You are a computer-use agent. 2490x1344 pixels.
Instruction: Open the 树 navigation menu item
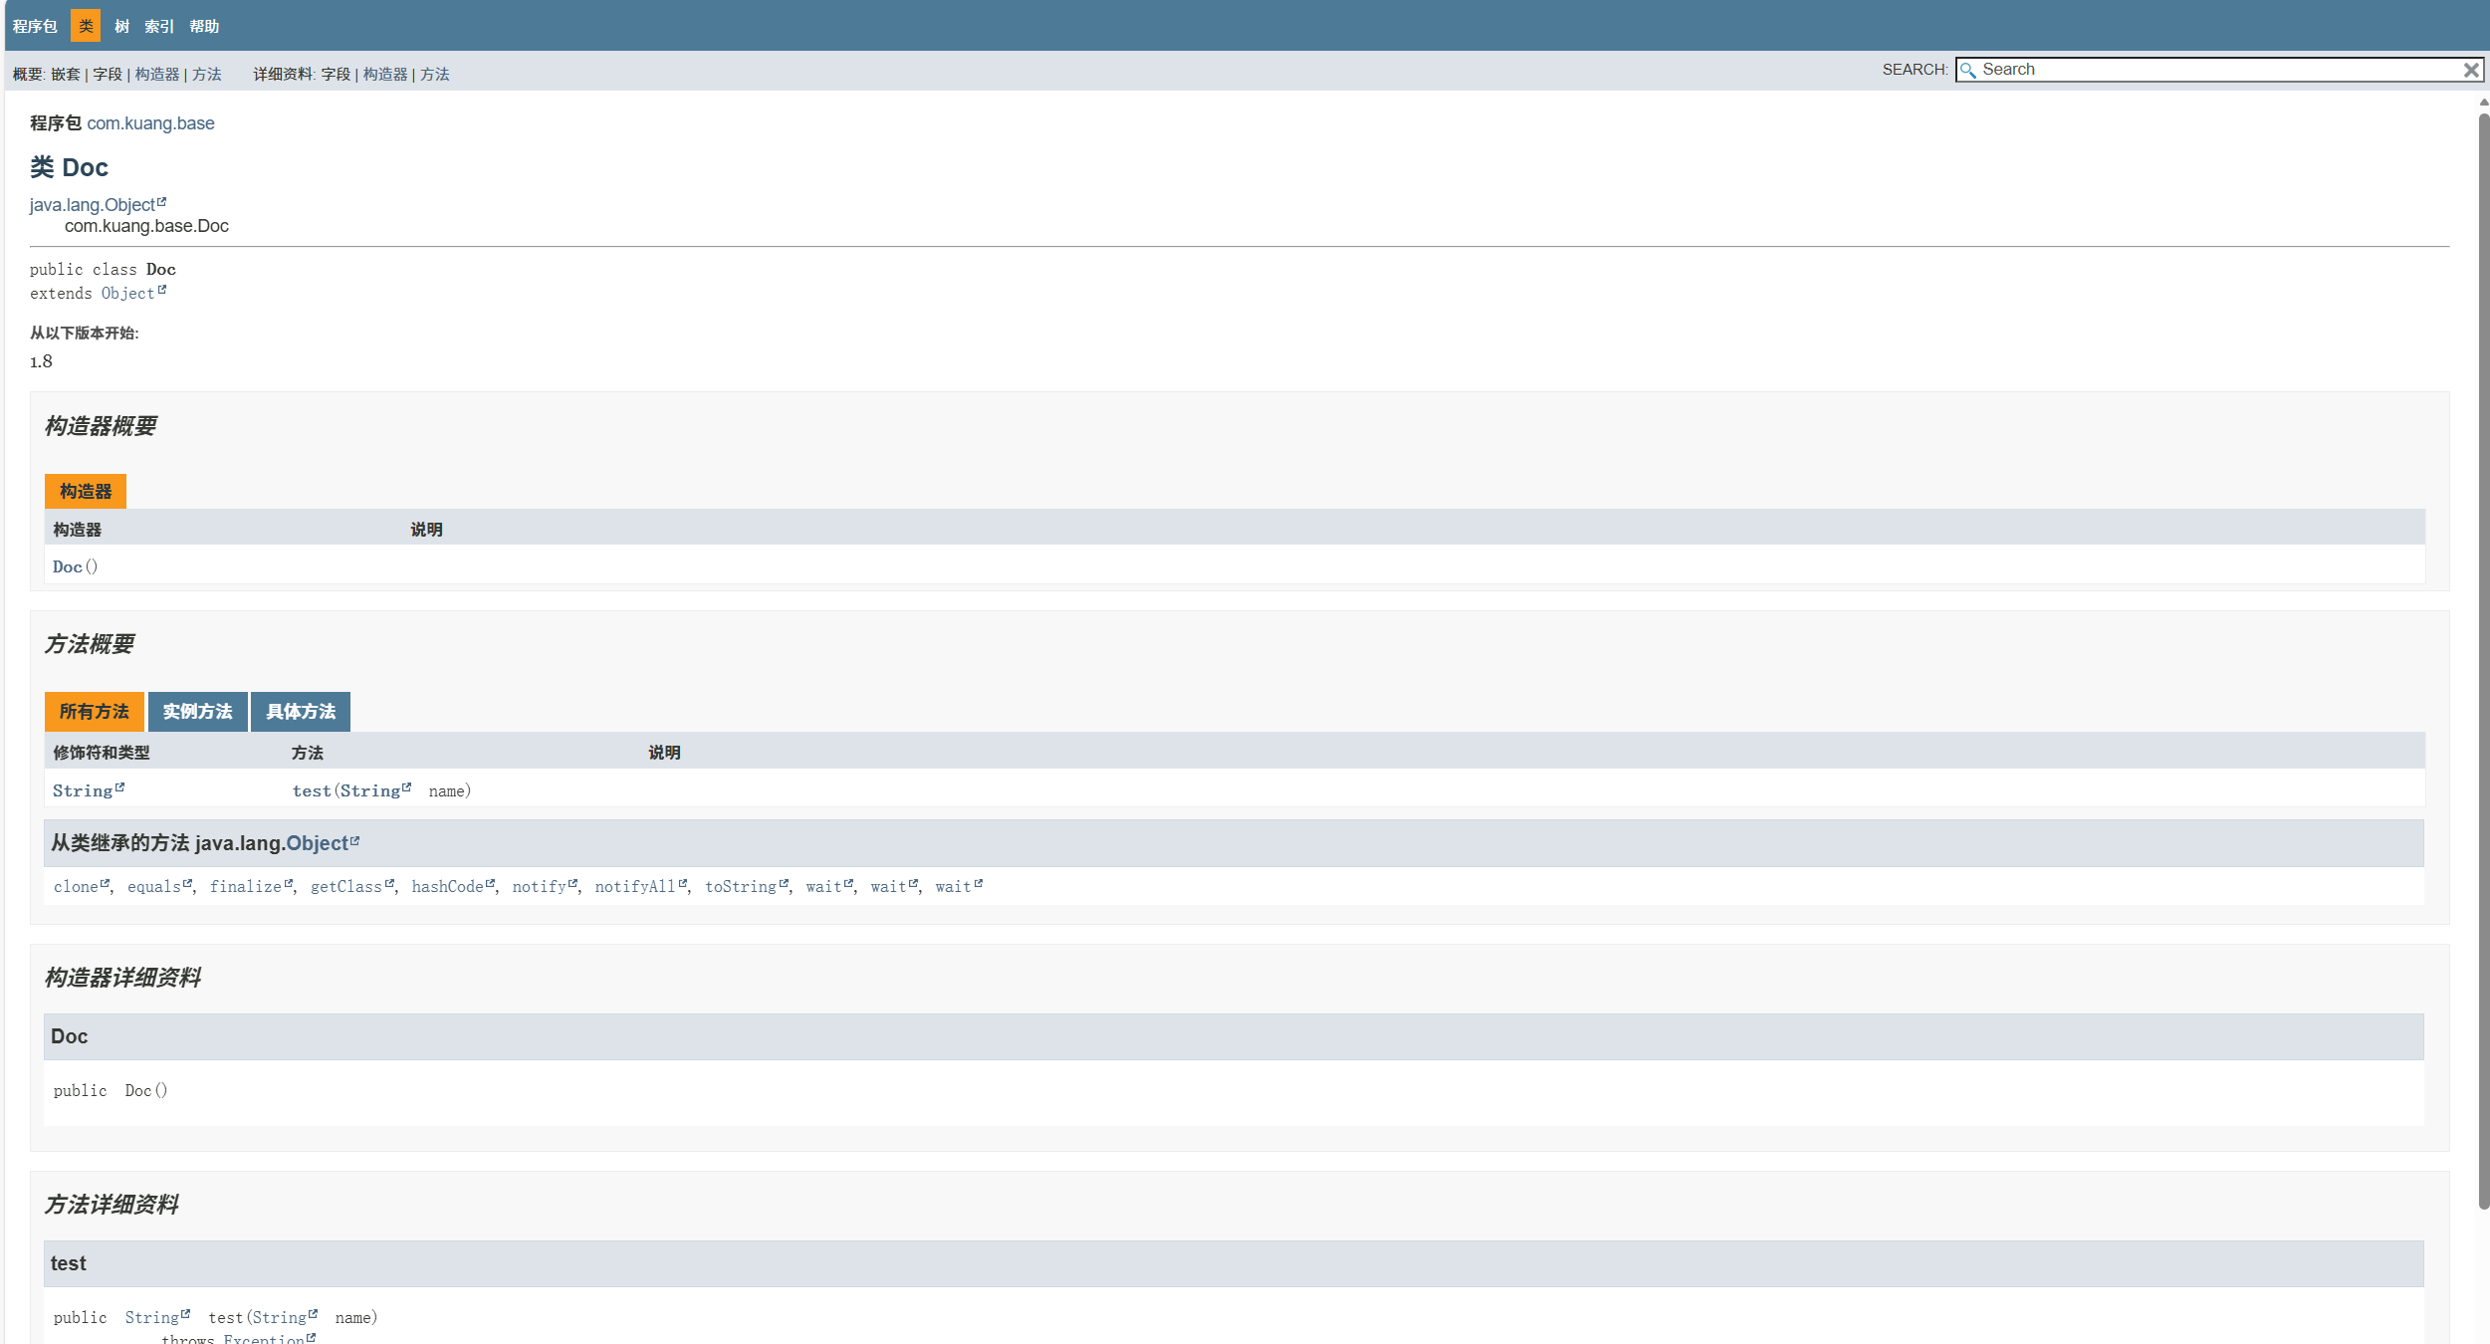(x=121, y=26)
